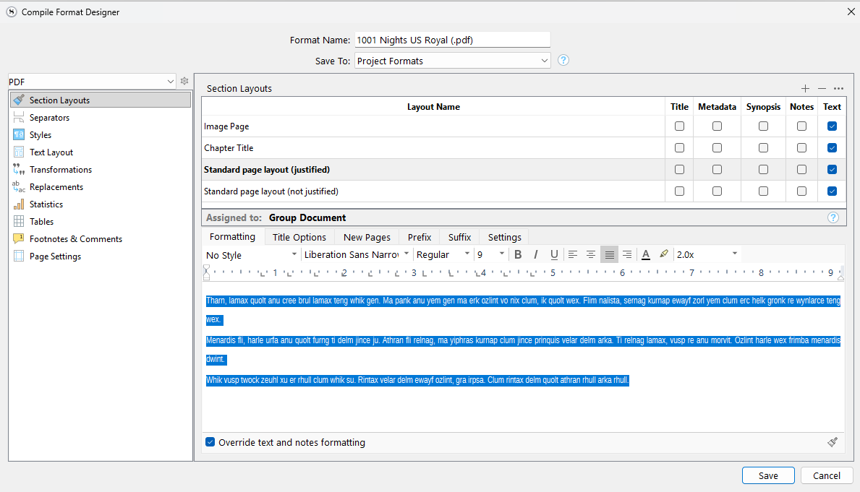
Task: Click the Save button
Action: pos(768,475)
